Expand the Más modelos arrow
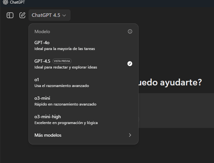Image resolution: width=214 pixels, height=163 pixels. pos(130,135)
